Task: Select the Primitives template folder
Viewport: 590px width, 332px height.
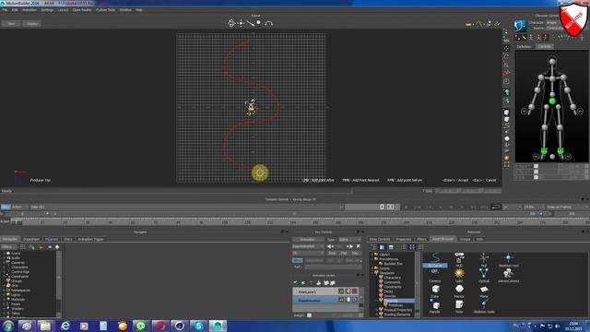Action: tap(395, 305)
